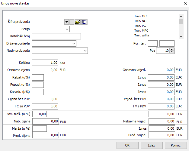Click the open book icon beside Šifra proizvoda

pyautogui.click(x=84, y=22)
